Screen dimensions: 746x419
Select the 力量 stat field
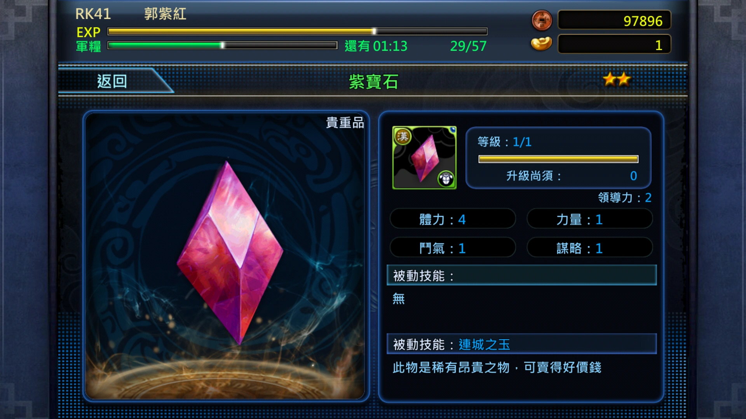tap(589, 219)
